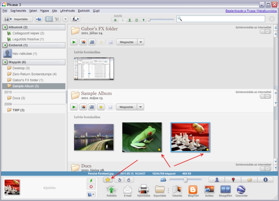Open the view options dropdown arrow in top toolbar
The image size is (279, 201).
pyautogui.click(x=65, y=19)
